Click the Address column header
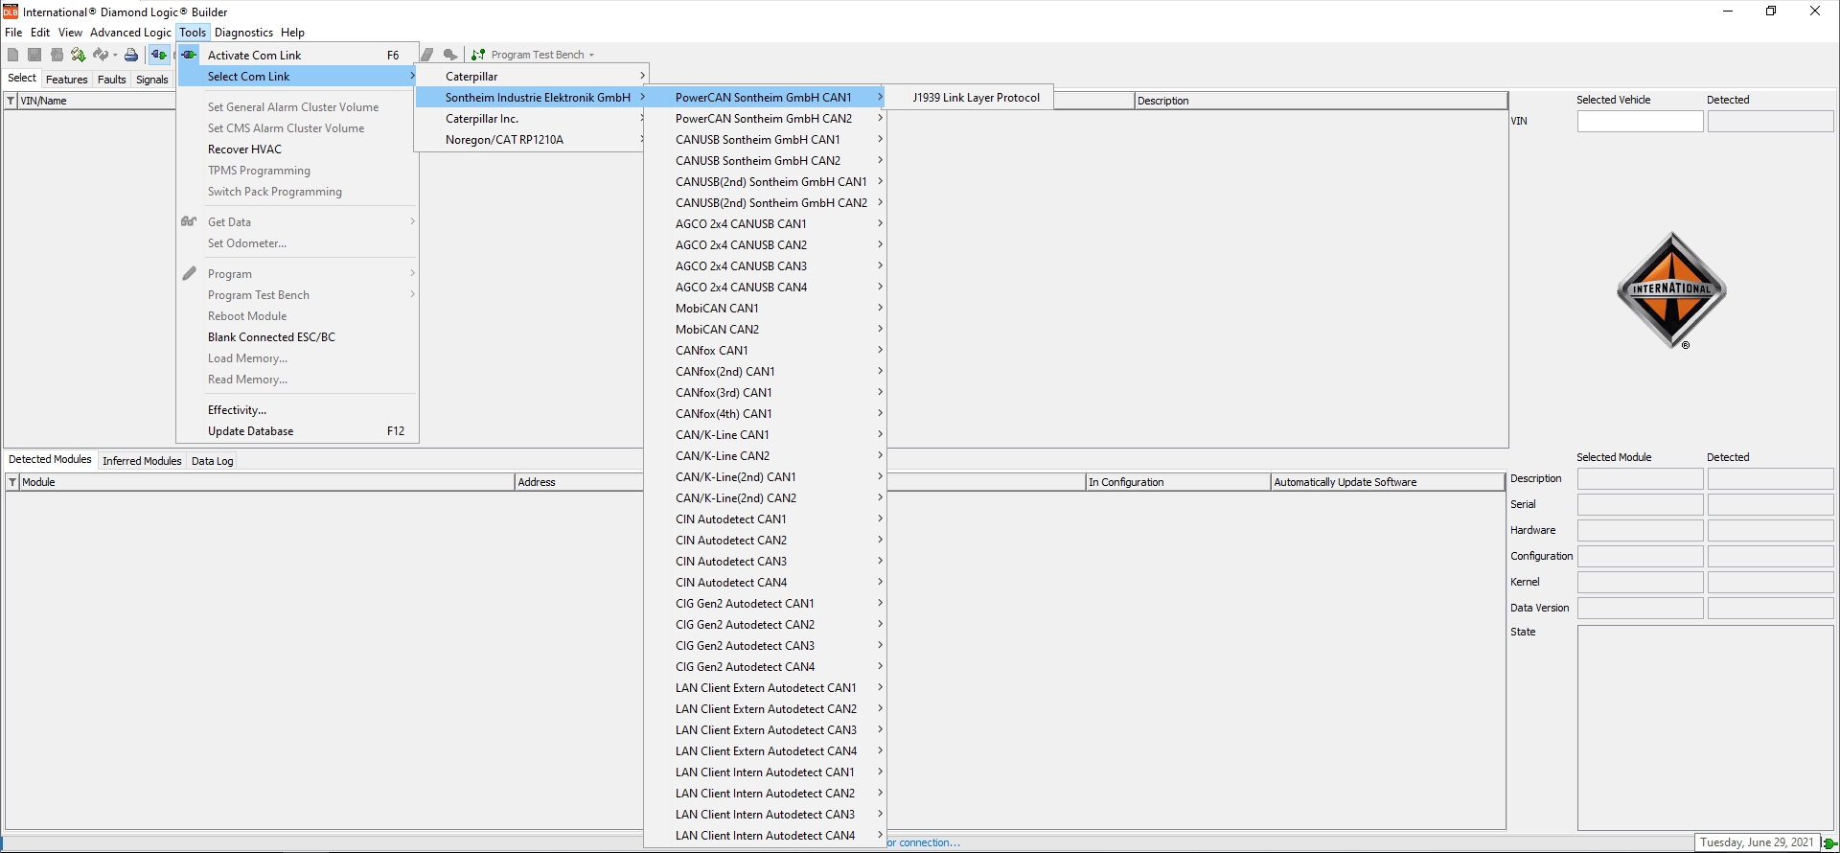The width and height of the screenshot is (1840, 853). pos(579,482)
